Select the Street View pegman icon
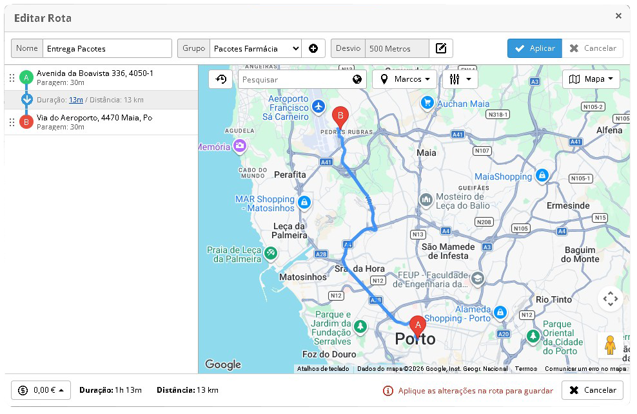Image resolution: width=637 pixels, height=414 pixels. pyautogui.click(x=610, y=345)
